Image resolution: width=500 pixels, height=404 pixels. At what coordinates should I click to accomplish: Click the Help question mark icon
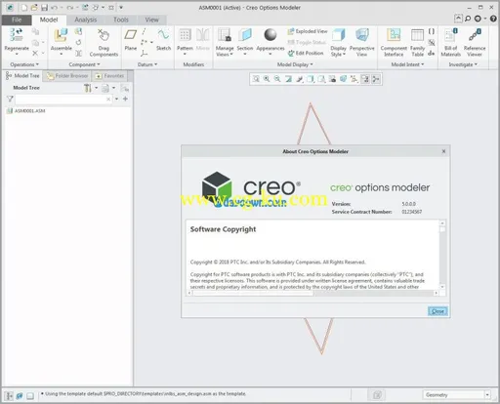point(493,19)
